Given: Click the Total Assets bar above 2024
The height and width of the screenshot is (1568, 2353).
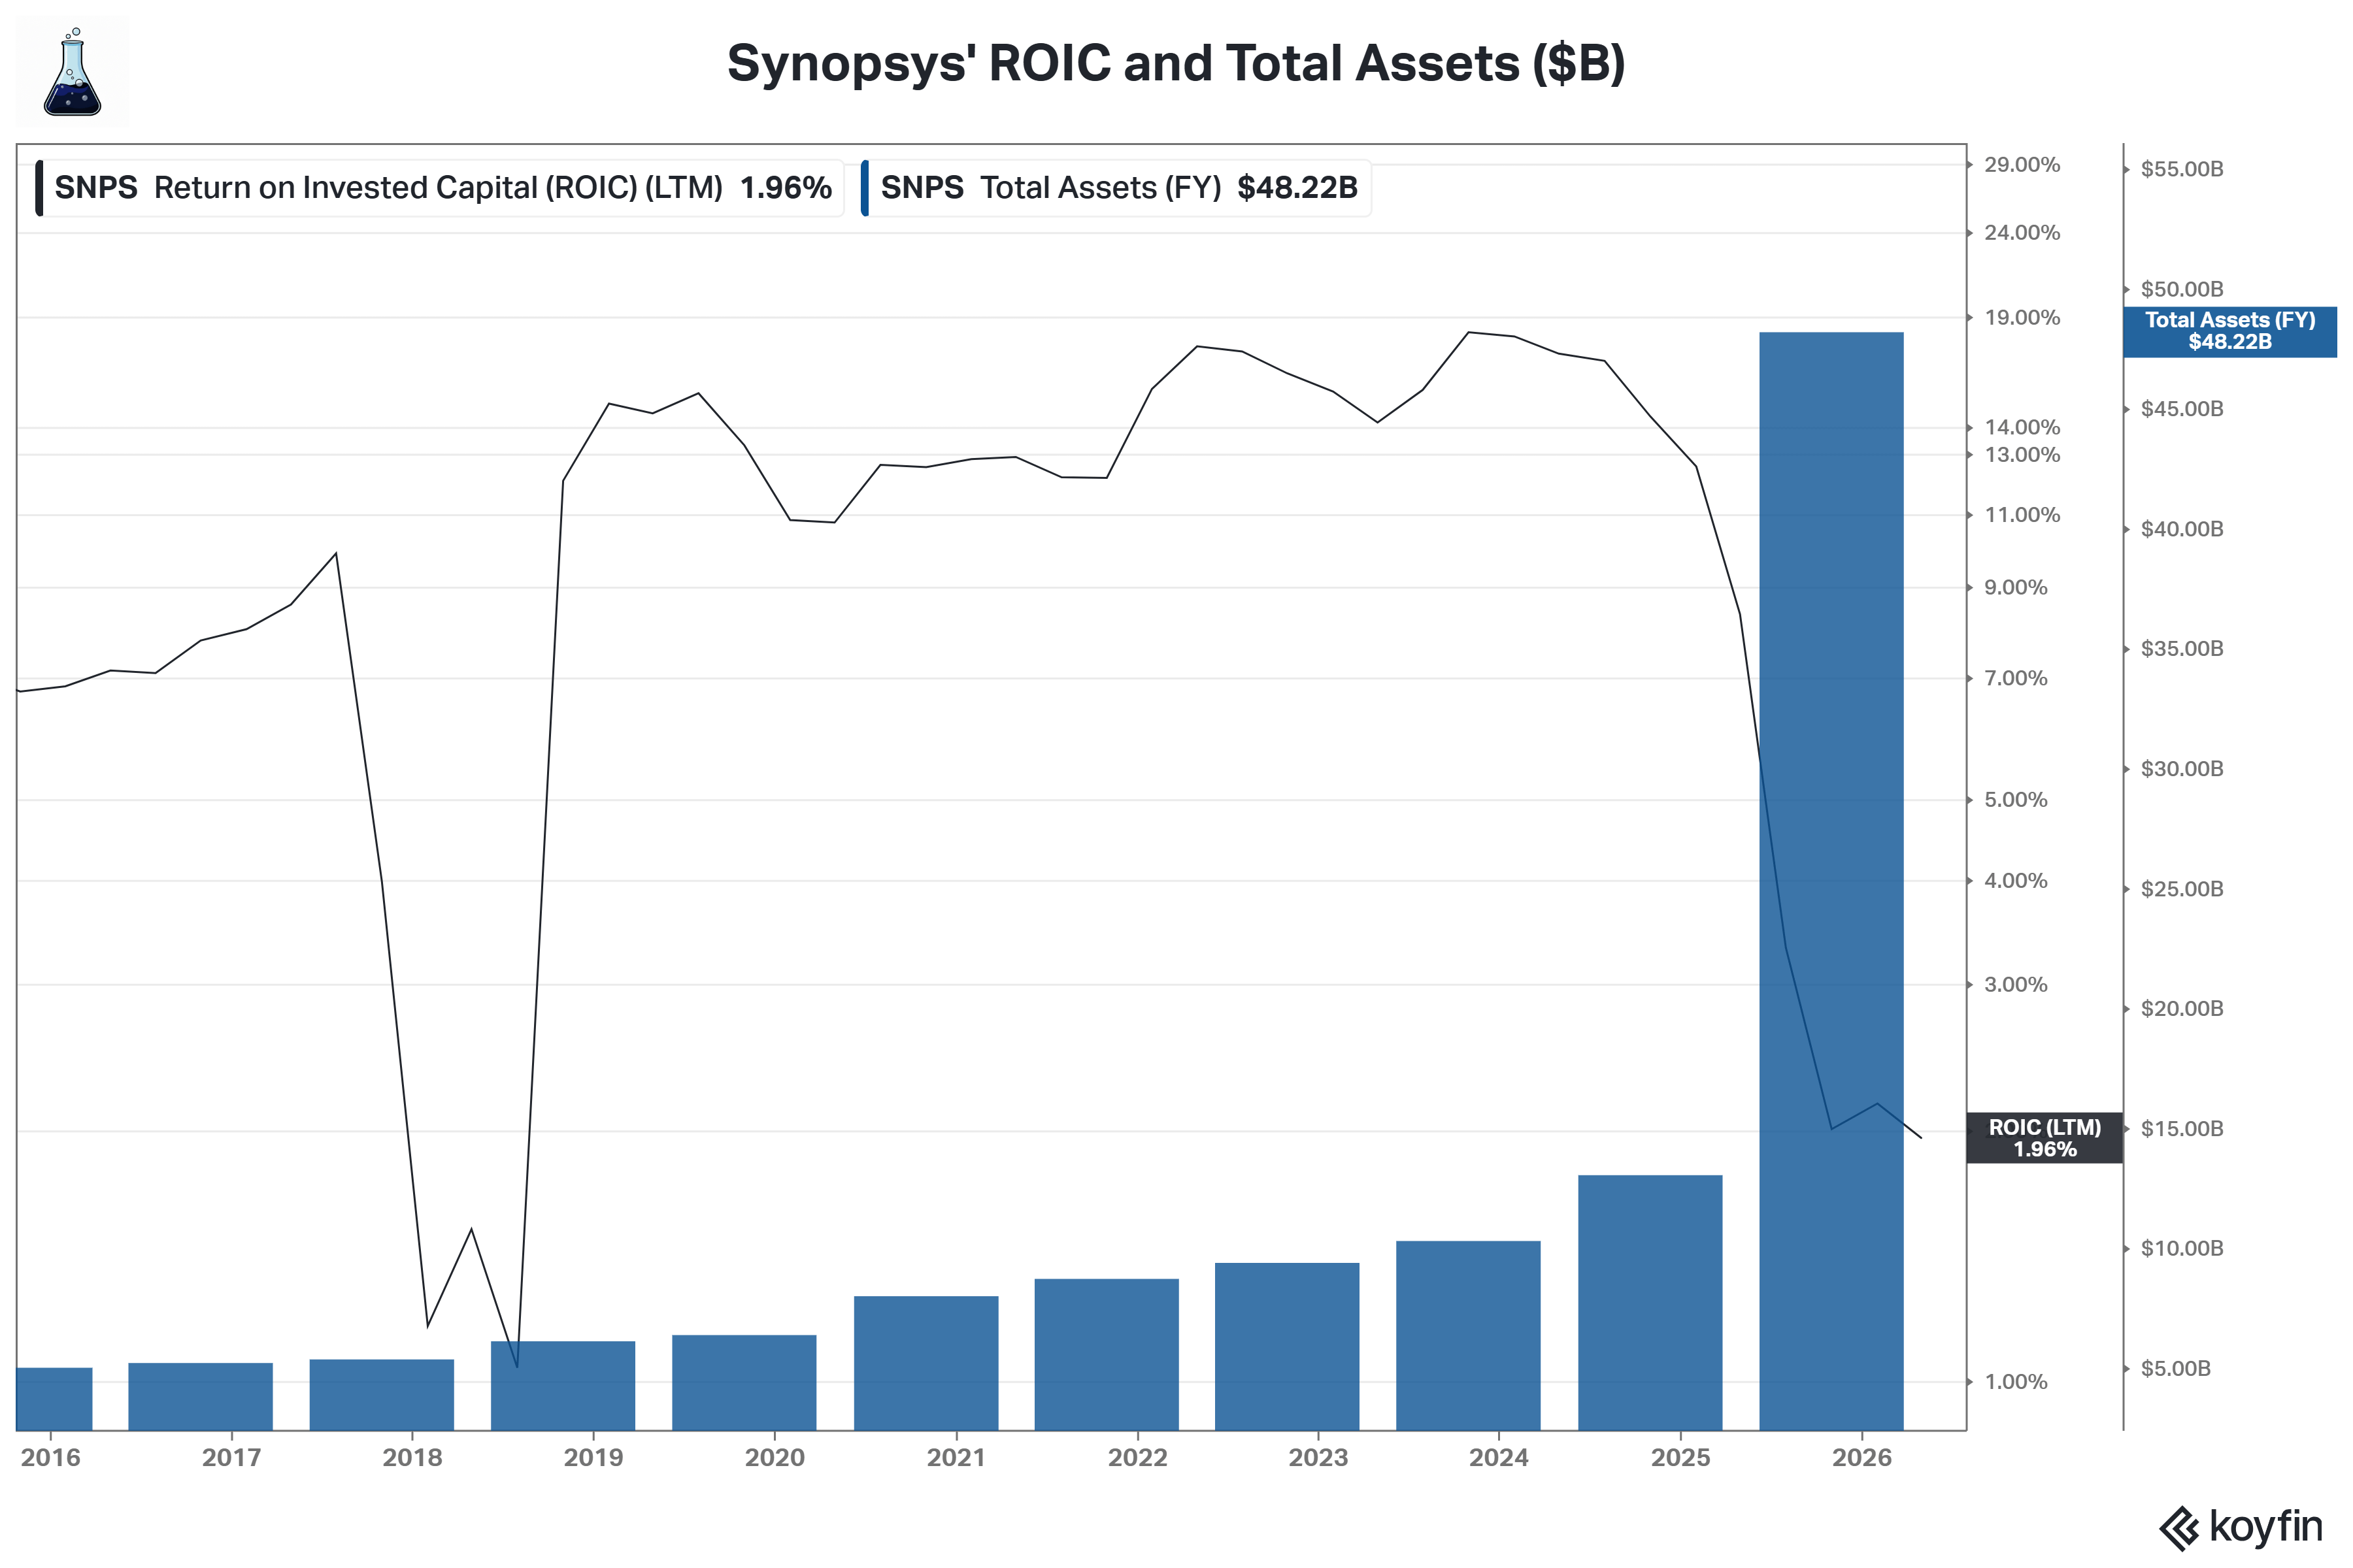Looking at the screenshot, I should [1467, 1336].
